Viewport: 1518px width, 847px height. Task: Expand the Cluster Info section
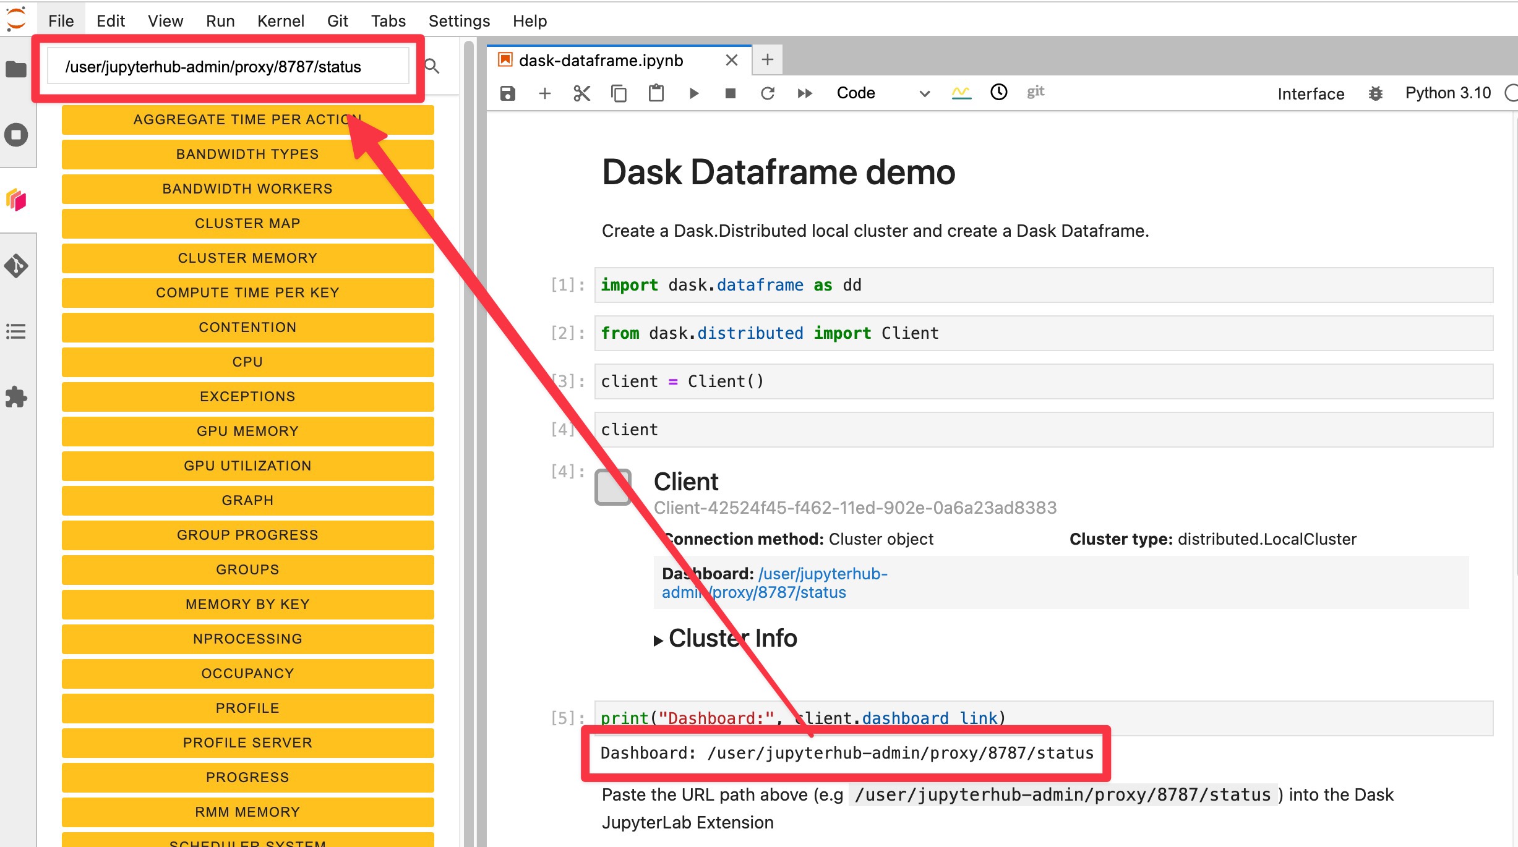click(659, 640)
